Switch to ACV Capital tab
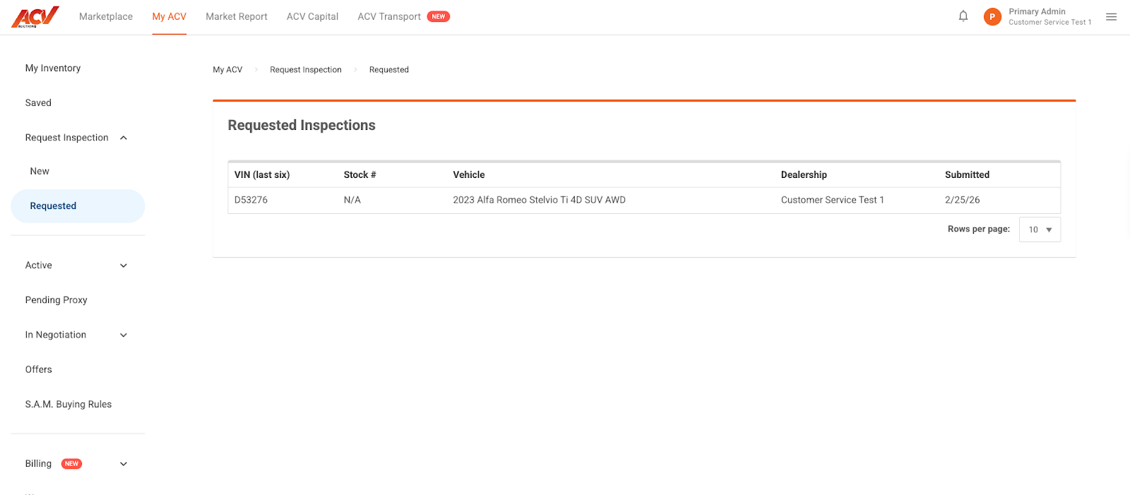Screen dimensions: 1130x495 (312, 16)
